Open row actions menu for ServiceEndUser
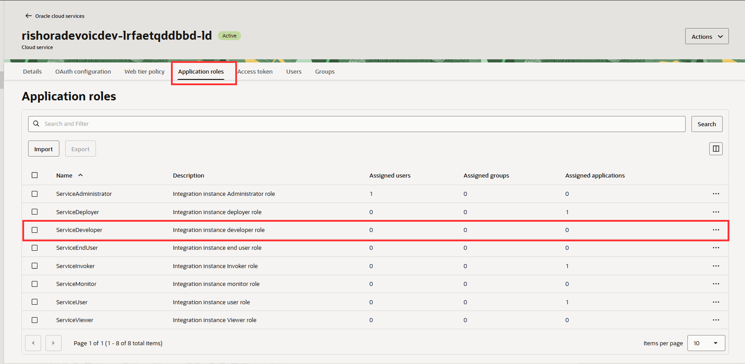The width and height of the screenshot is (745, 364). [x=716, y=248]
